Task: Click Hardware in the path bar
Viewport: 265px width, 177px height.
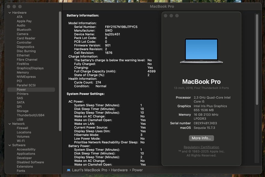Action: click(x=119, y=170)
